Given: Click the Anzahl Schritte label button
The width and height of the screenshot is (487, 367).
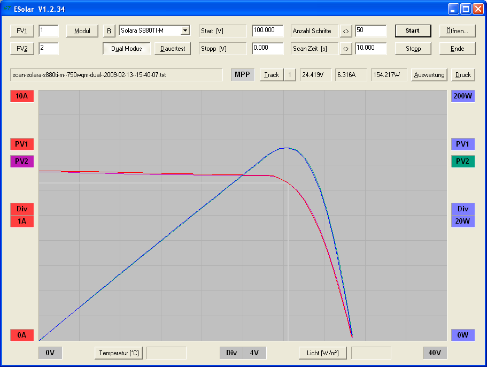Looking at the screenshot, I should [314, 31].
